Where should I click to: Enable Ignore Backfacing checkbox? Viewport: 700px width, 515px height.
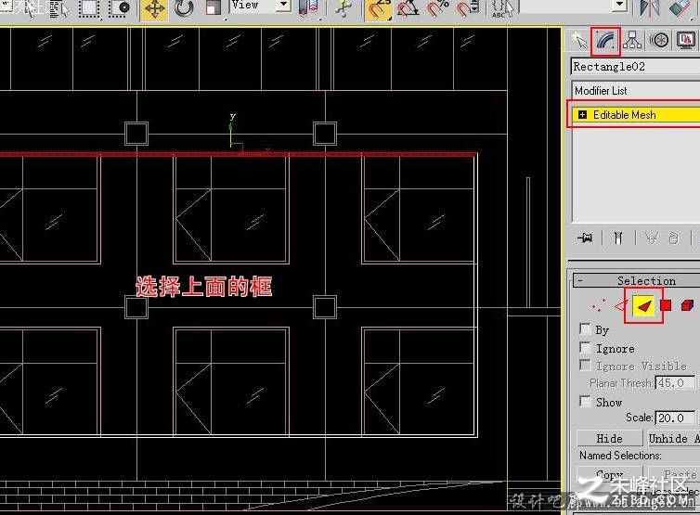tap(585, 347)
